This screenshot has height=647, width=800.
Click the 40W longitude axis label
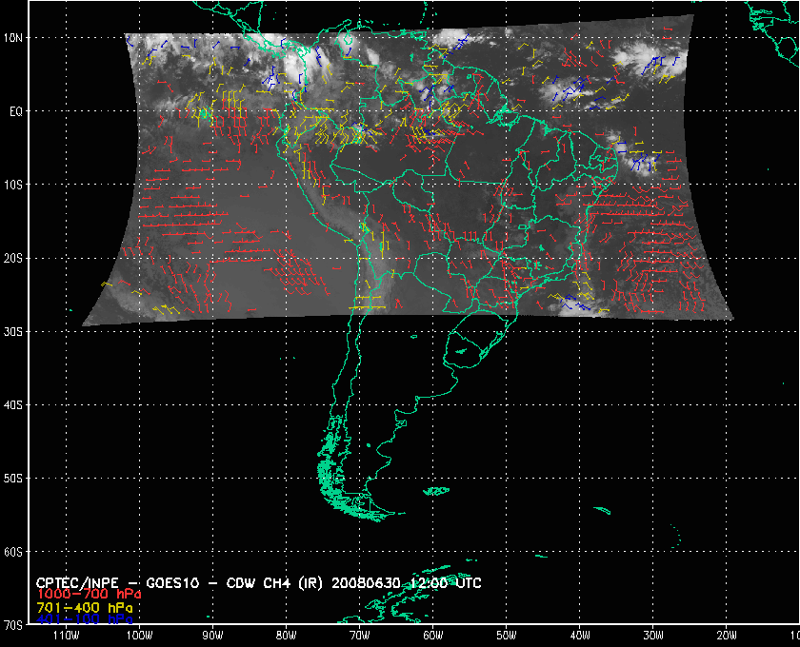pyautogui.click(x=579, y=637)
